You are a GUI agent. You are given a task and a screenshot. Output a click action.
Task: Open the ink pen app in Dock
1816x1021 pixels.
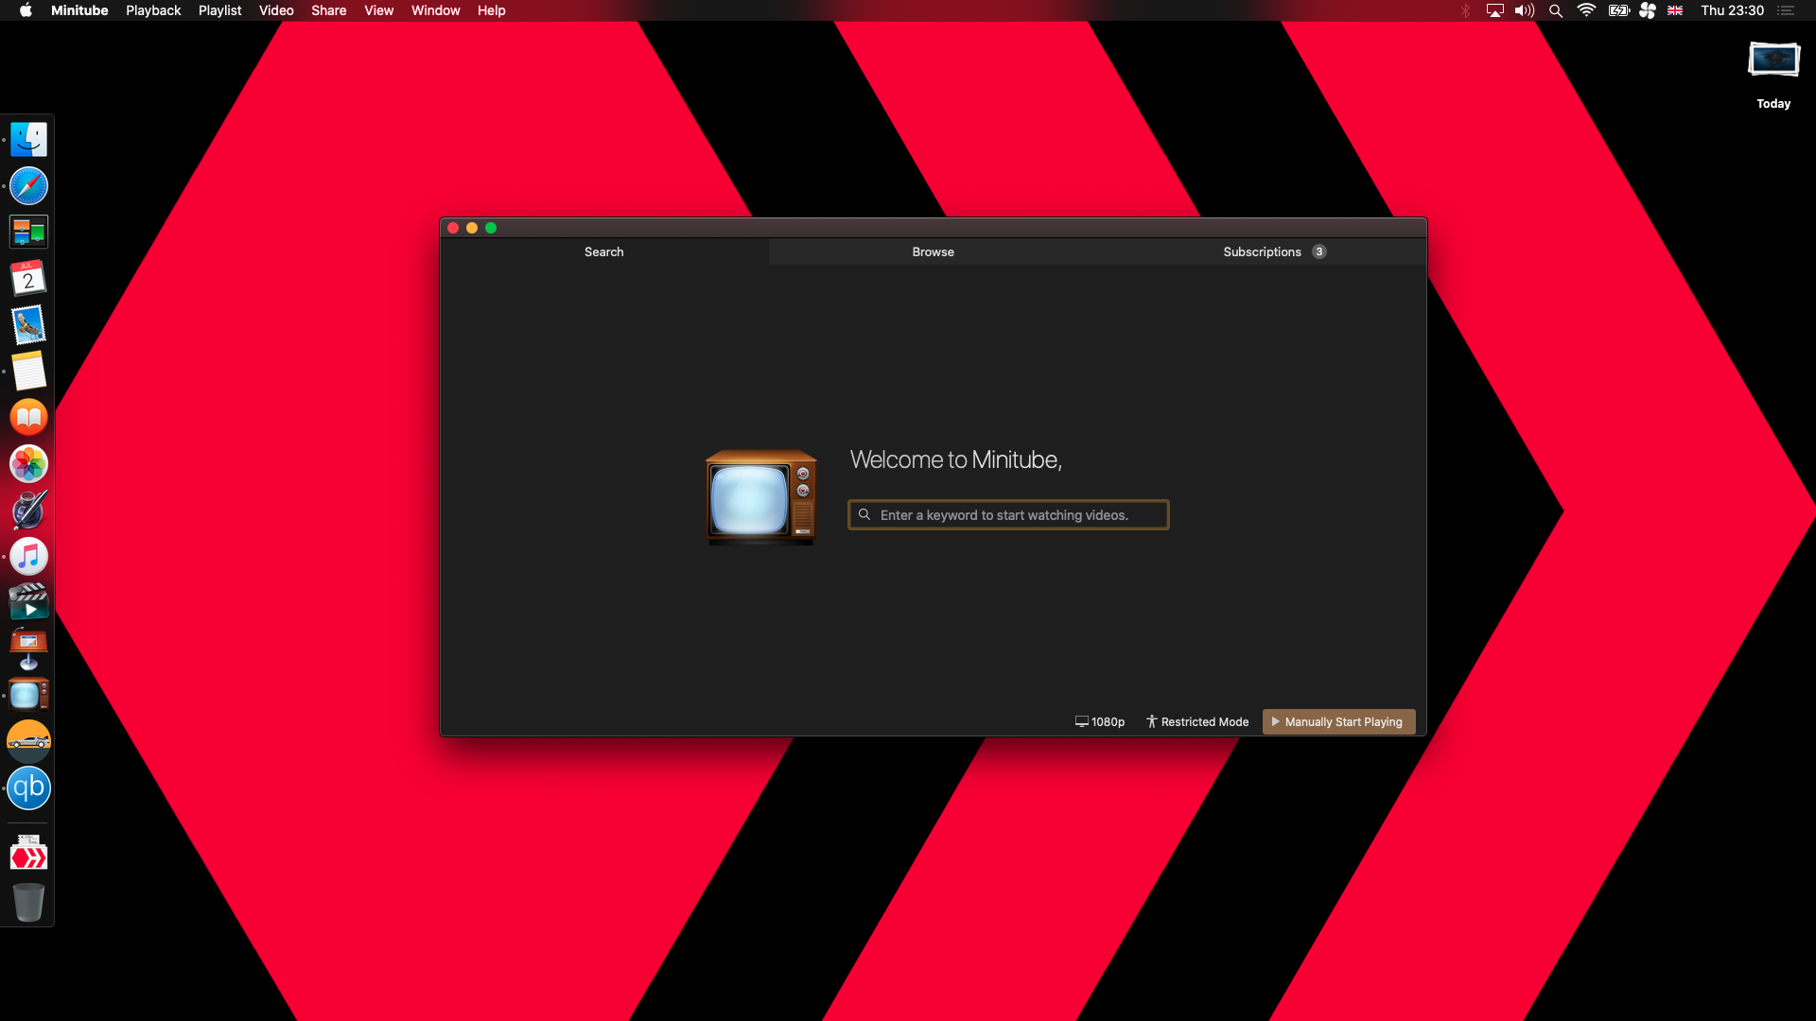pyautogui.click(x=28, y=510)
